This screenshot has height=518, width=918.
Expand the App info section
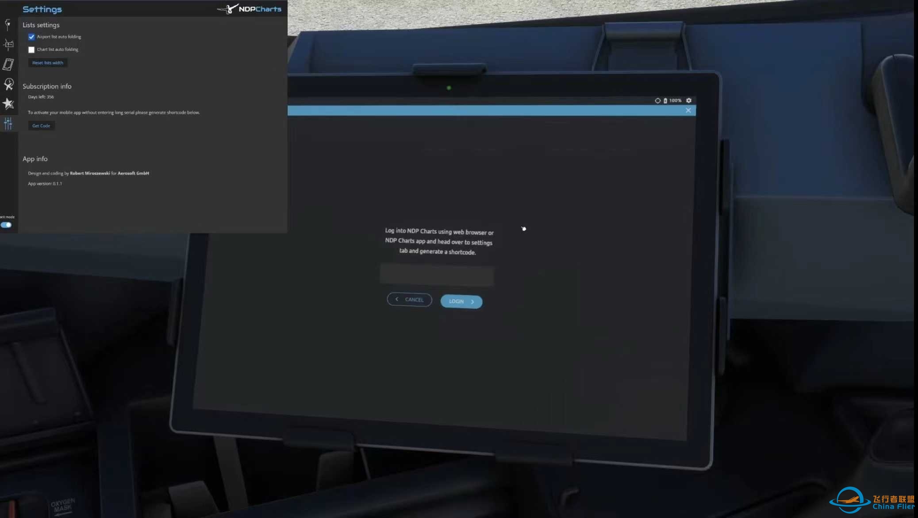[35, 158]
